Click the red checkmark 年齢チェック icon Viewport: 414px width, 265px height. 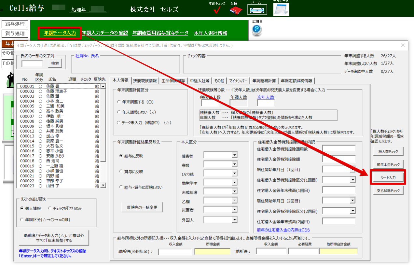click(x=217, y=10)
